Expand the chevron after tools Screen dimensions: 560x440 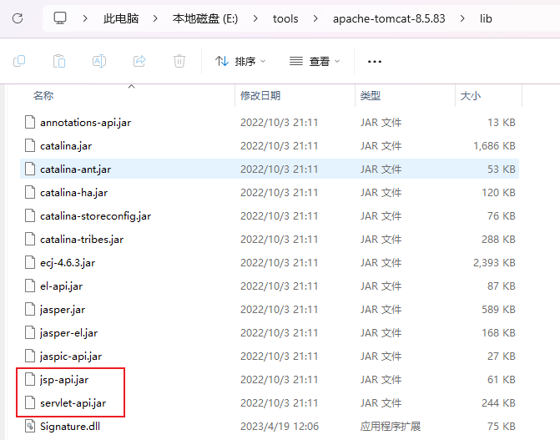click(315, 18)
